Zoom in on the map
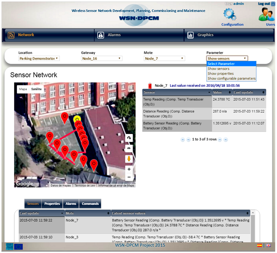 point(129,169)
